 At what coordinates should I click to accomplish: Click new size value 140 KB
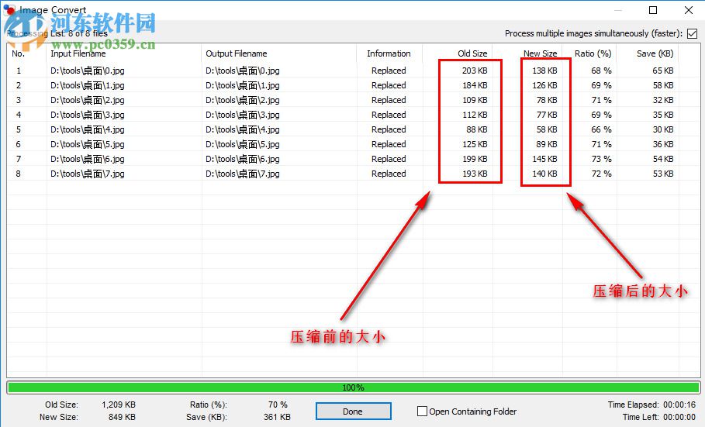pos(545,174)
